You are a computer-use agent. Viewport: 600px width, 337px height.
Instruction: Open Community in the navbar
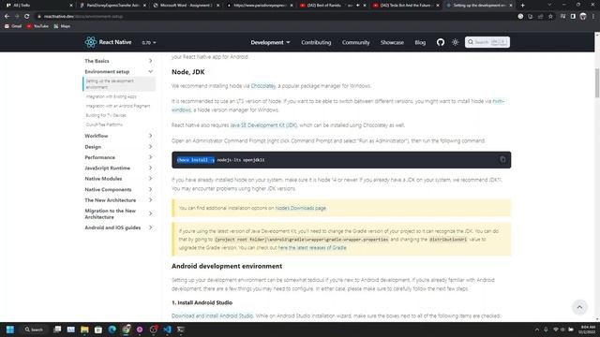coord(356,42)
